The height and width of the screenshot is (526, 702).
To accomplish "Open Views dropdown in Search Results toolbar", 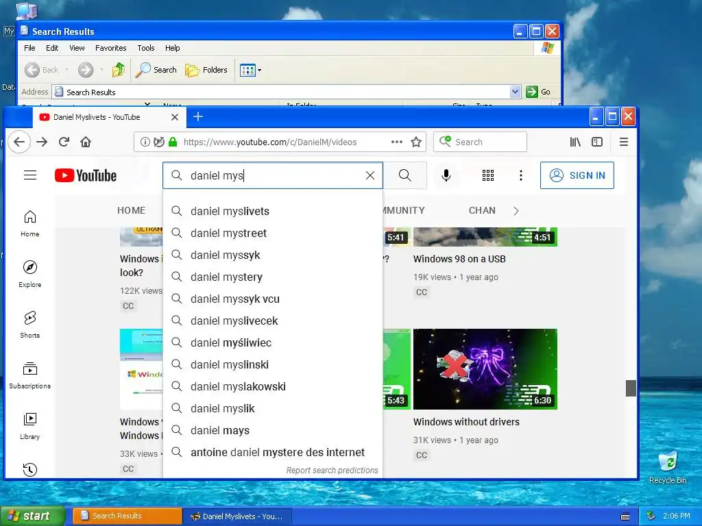I will (x=251, y=70).
